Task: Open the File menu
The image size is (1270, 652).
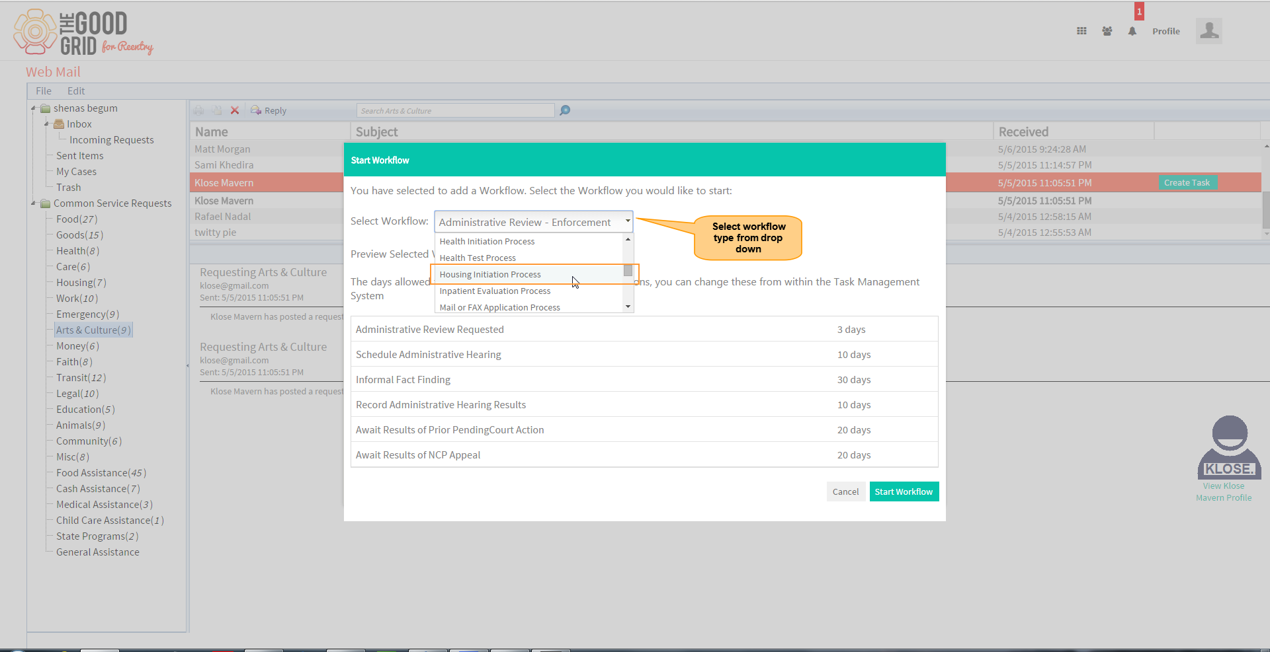Action: click(44, 91)
